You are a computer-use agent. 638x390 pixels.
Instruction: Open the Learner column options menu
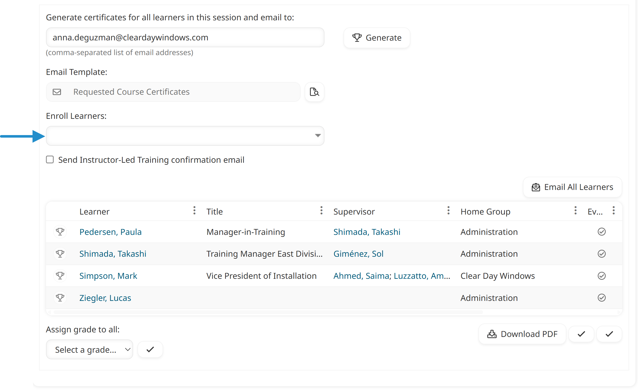194,211
